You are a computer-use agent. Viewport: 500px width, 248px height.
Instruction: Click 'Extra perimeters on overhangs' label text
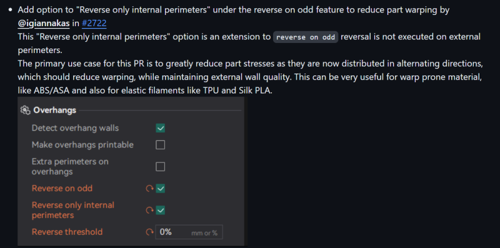pyautogui.click(x=70, y=166)
